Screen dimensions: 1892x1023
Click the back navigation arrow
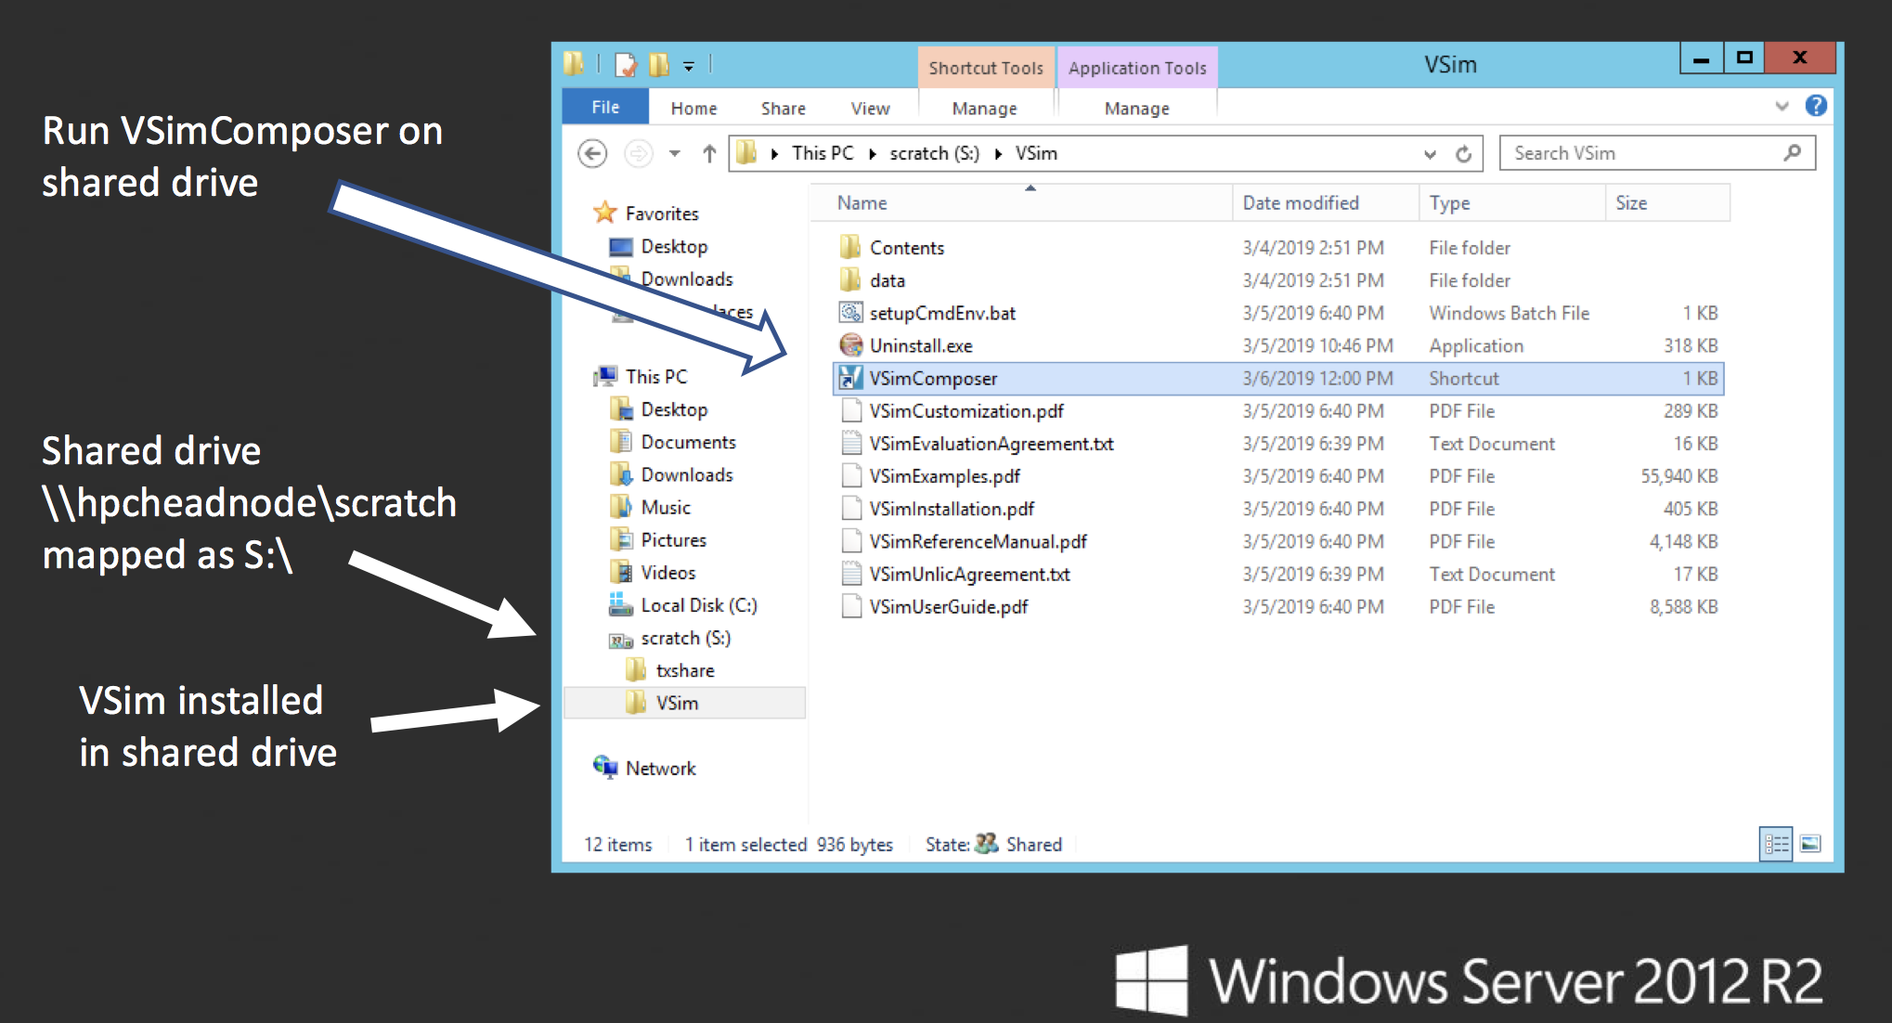592,153
